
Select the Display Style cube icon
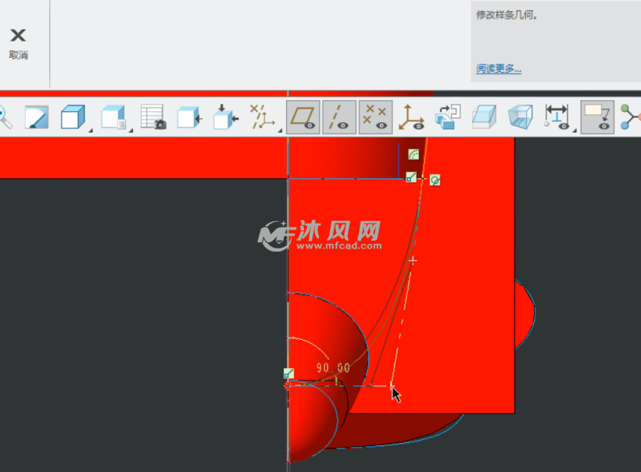(73, 118)
